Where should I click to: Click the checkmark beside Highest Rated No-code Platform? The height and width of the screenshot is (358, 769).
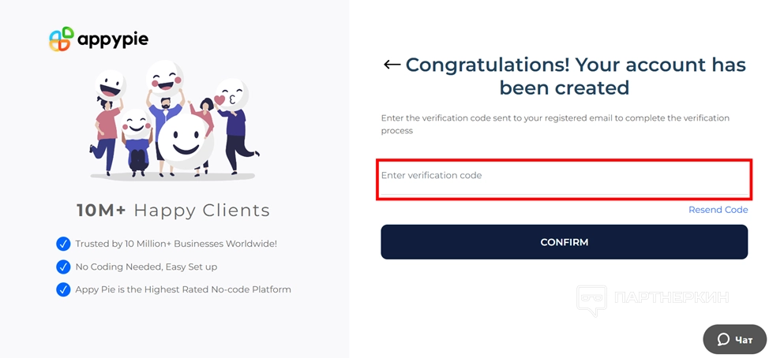63,289
